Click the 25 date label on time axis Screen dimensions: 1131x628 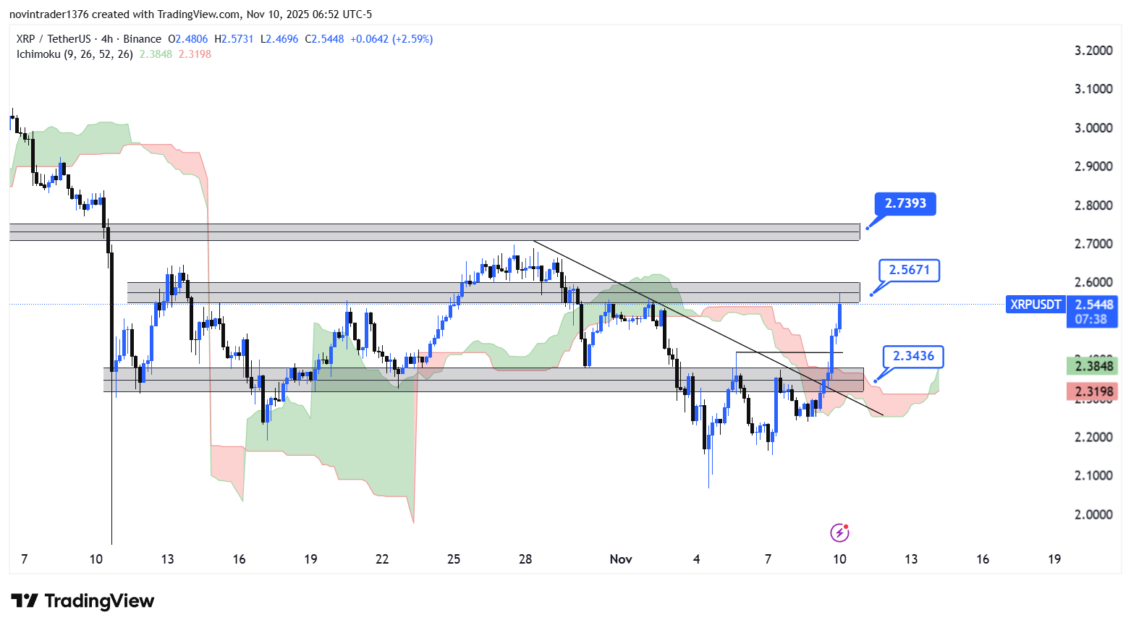point(454,559)
